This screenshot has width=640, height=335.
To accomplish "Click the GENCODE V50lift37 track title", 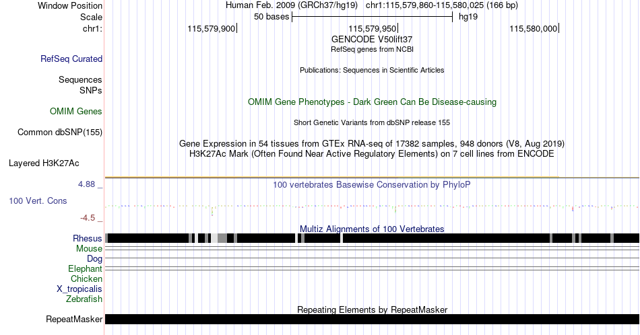I will 372,39.
